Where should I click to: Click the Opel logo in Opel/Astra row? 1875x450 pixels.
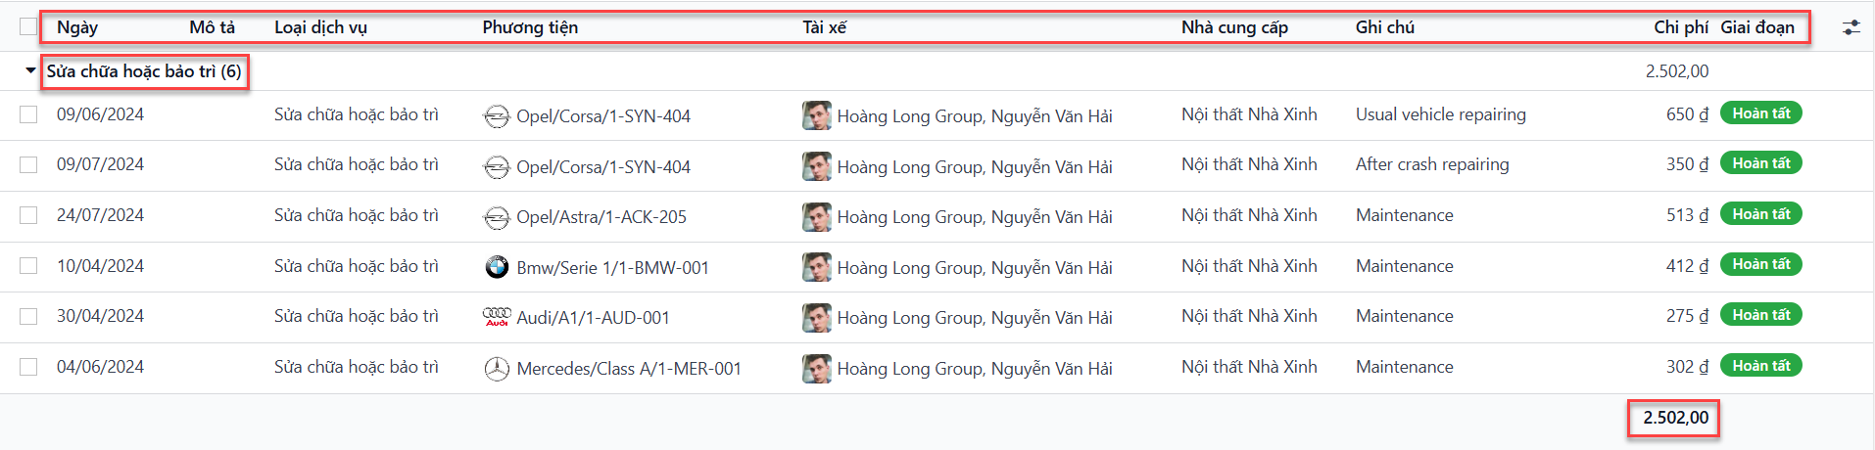[x=497, y=217]
